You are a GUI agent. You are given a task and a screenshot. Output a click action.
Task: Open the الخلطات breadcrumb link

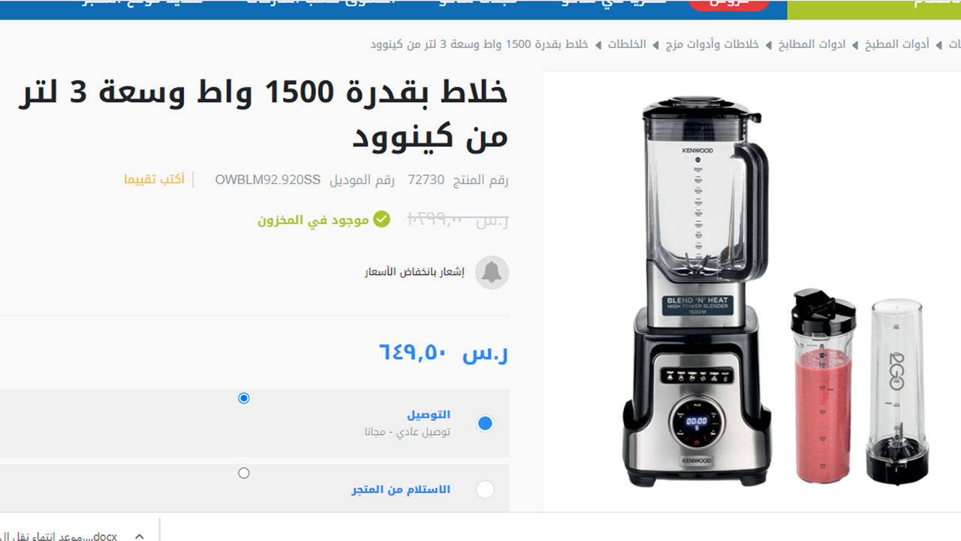click(627, 44)
